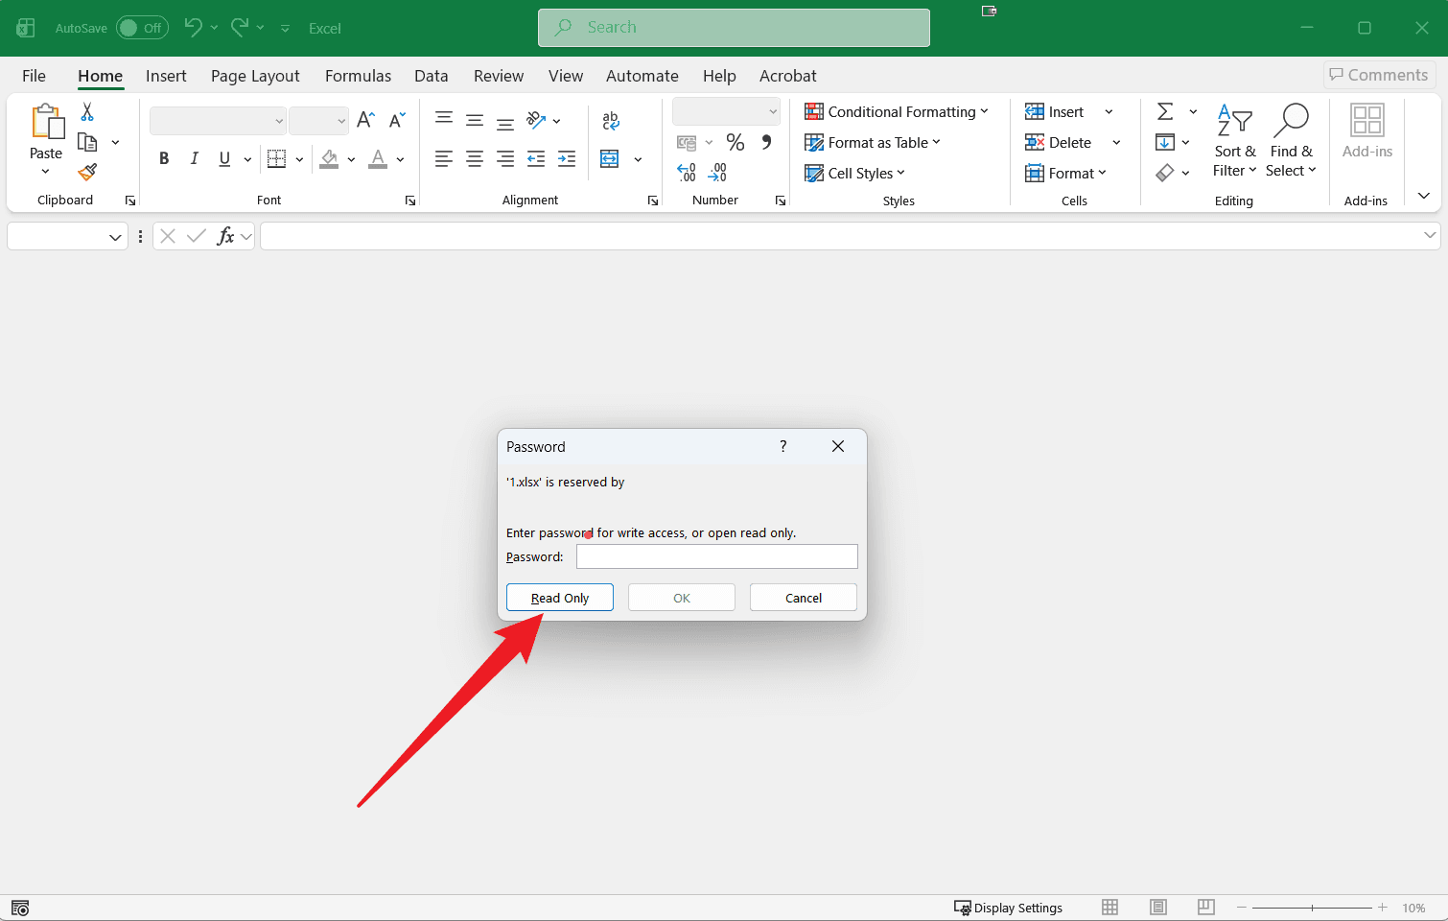1448x921 pixels.
Task: Click the Password input field
Action: point(717,556)
